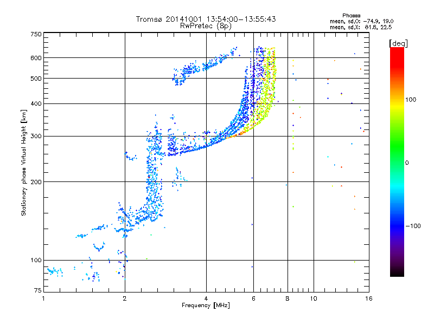Click the plot title 'Tromsø 20141001 13:54:00-13:55:43'
The width and height of the screenshot is (434, 325).
pyautogui.click(x=206, y=19)
